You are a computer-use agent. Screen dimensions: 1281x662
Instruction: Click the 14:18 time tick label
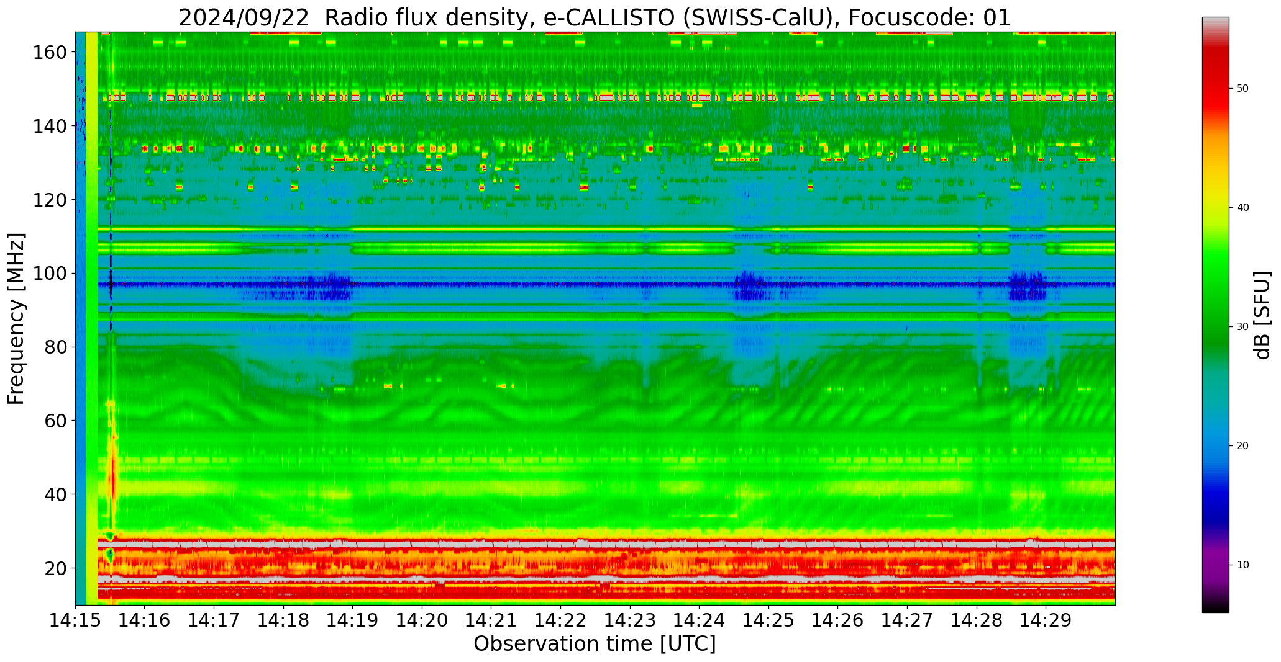click(283, 620)
